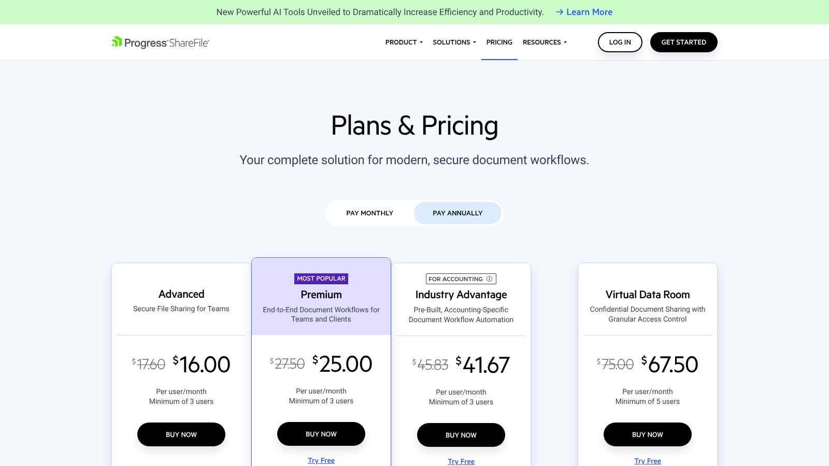Click Buy Now for Virtual Data Room
This screenshot has width=829, height=466.
[x=648, y=434]
